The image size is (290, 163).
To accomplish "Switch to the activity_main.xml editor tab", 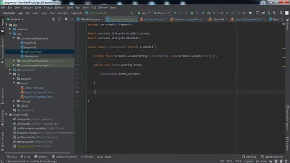I will click(153, 19).
